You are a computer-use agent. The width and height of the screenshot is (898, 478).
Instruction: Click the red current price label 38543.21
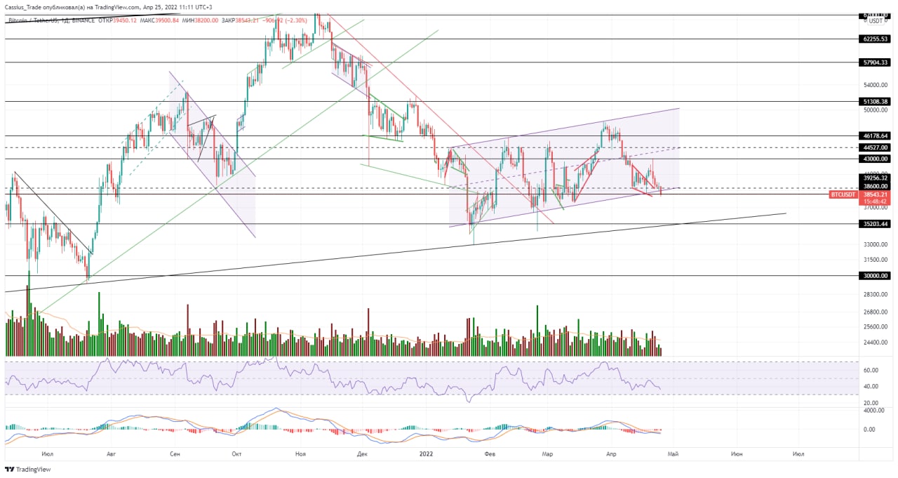click(876, 194)
